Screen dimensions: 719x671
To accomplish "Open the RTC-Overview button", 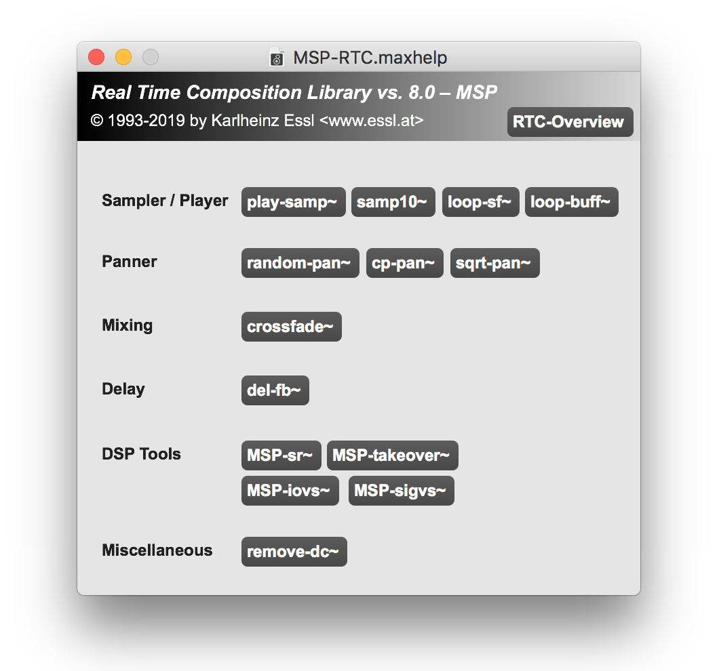I will 569,122.
